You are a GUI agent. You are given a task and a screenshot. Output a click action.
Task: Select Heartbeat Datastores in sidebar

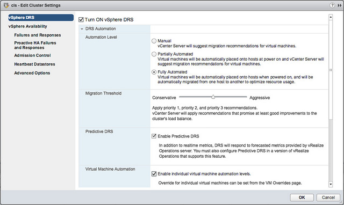point(34,64)
